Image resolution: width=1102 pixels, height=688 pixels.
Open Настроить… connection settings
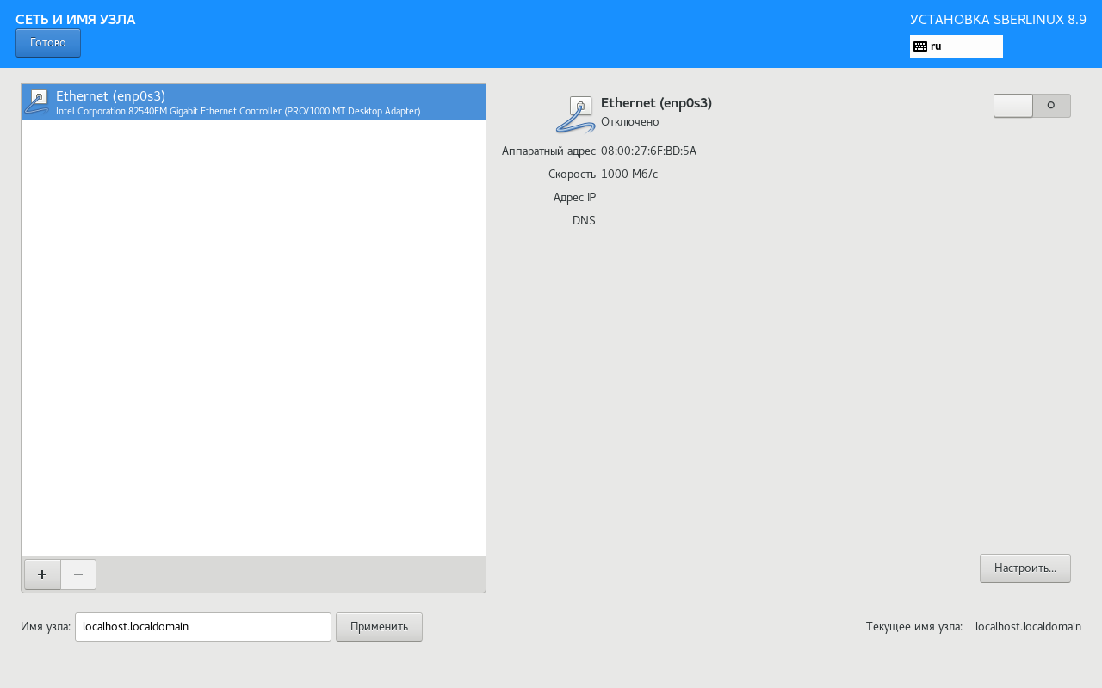point(1025,568)
